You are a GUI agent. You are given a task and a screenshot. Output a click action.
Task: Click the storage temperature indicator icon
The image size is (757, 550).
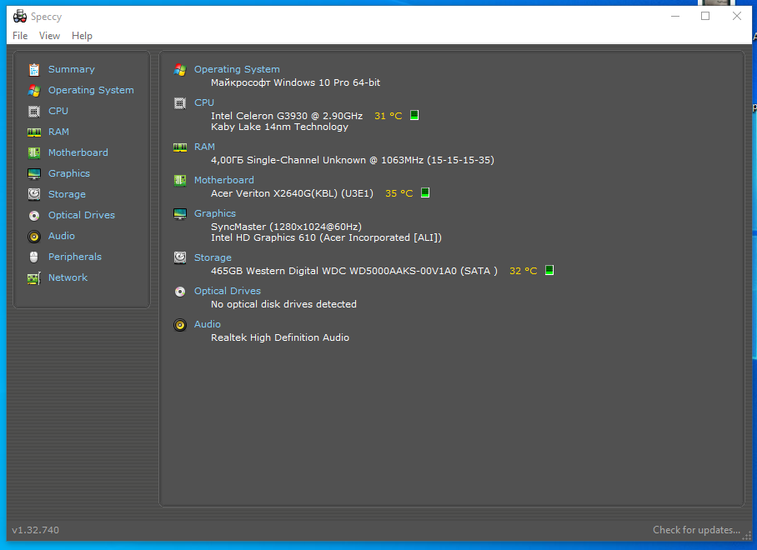pyautogui.click(x=549, y=271)
